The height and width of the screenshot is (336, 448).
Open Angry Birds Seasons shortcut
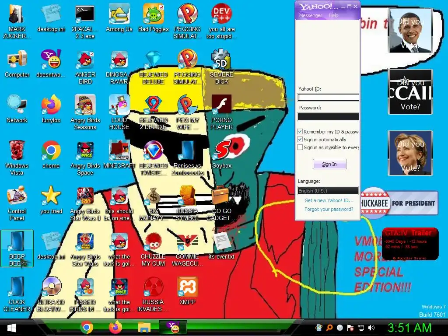point(85,112)
